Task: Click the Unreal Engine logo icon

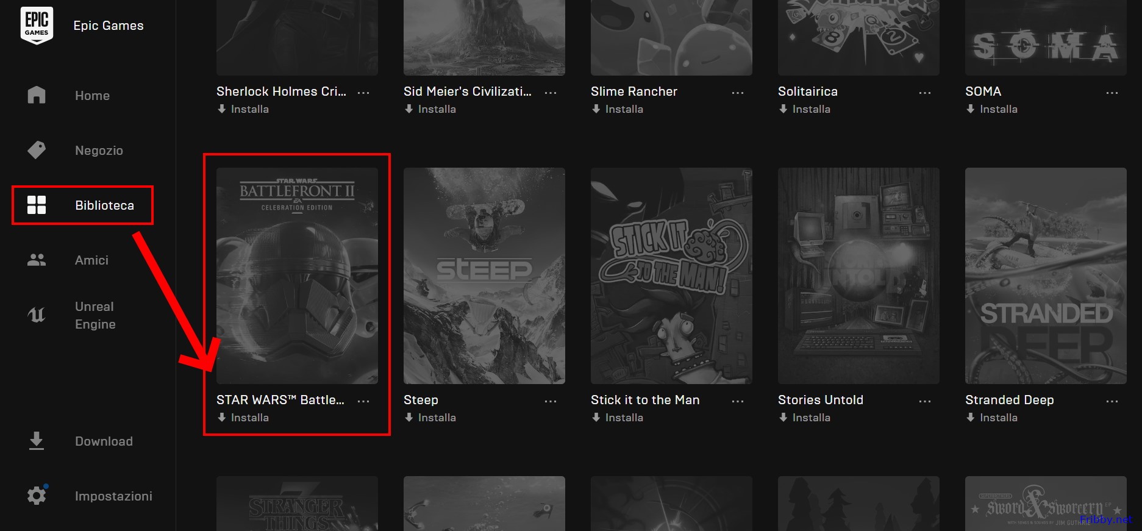Action: click(x=37, y=315)
